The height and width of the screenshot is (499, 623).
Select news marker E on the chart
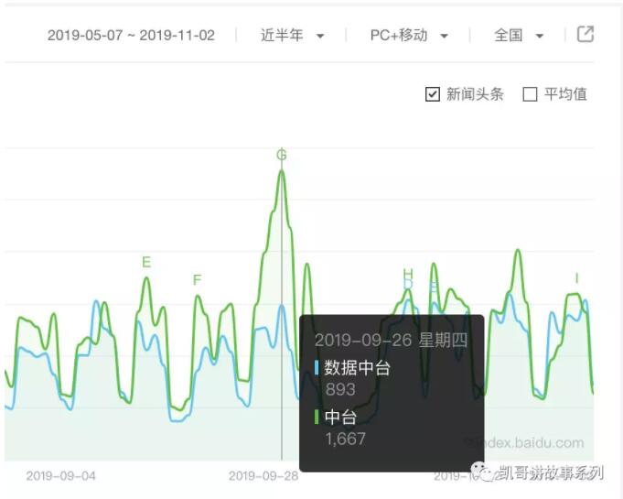click(146, 262)
